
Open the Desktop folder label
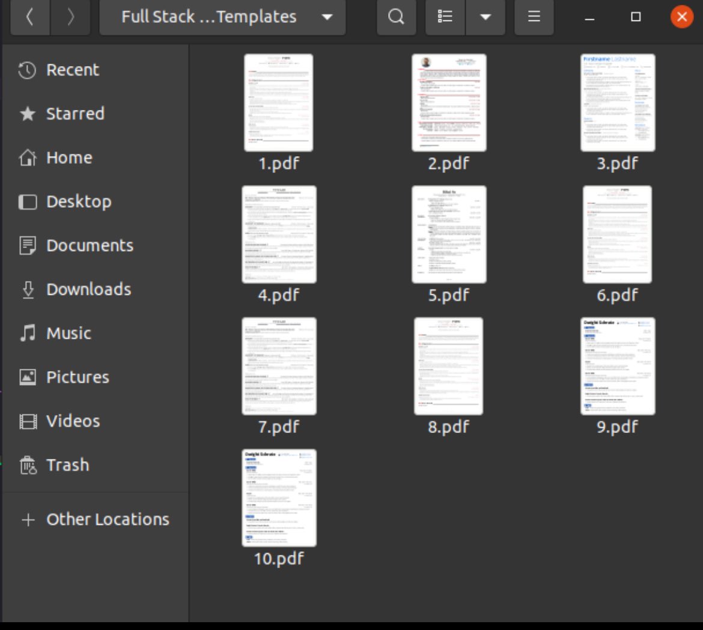[x=79, y=202]
